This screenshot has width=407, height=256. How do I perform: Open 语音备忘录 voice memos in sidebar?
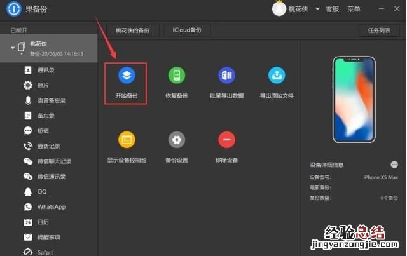pos(52,100)
